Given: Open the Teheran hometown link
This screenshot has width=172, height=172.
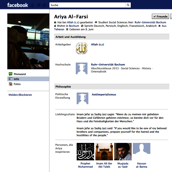Looking at the screenshot, I should tap(59, 29).
